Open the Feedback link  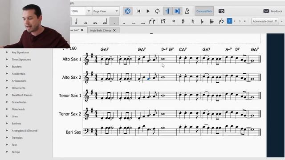click(x=277, y=11)
